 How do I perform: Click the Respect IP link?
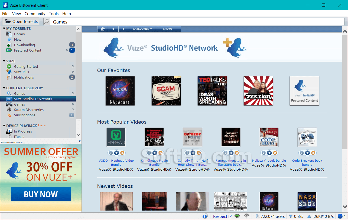(x=222, y=216)
